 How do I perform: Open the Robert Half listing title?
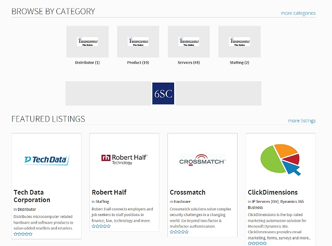tap(109, 192)
